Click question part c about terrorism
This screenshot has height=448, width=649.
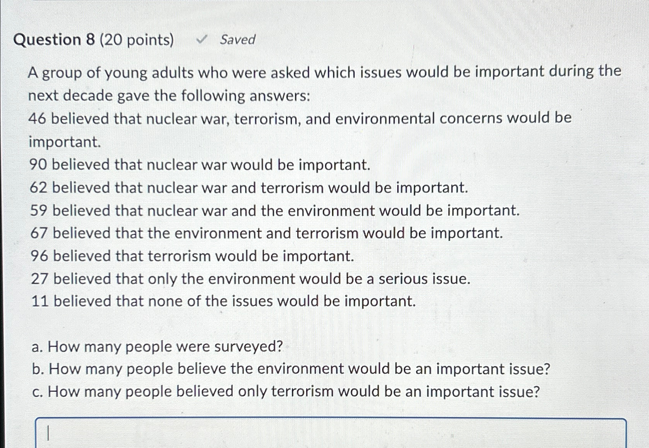click(285, 392)
